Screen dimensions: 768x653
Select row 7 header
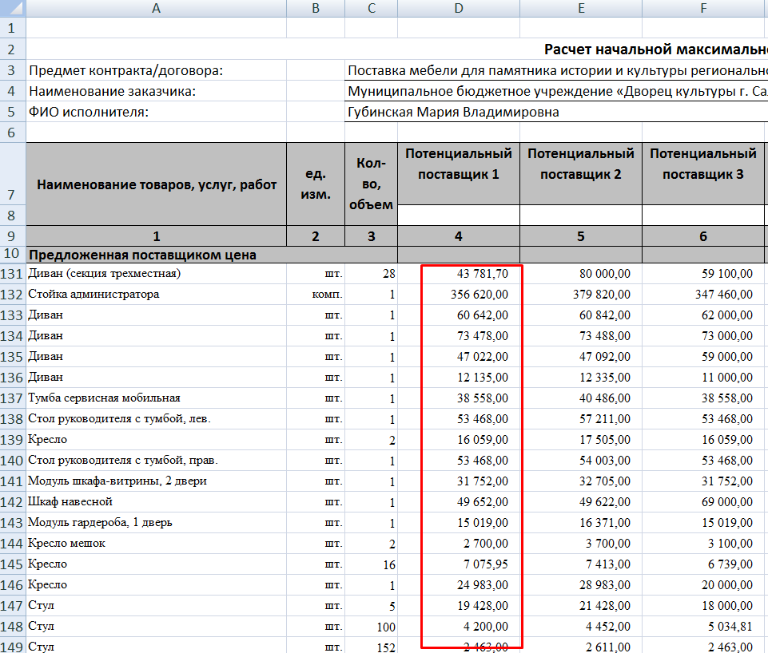tap(13, 174)
